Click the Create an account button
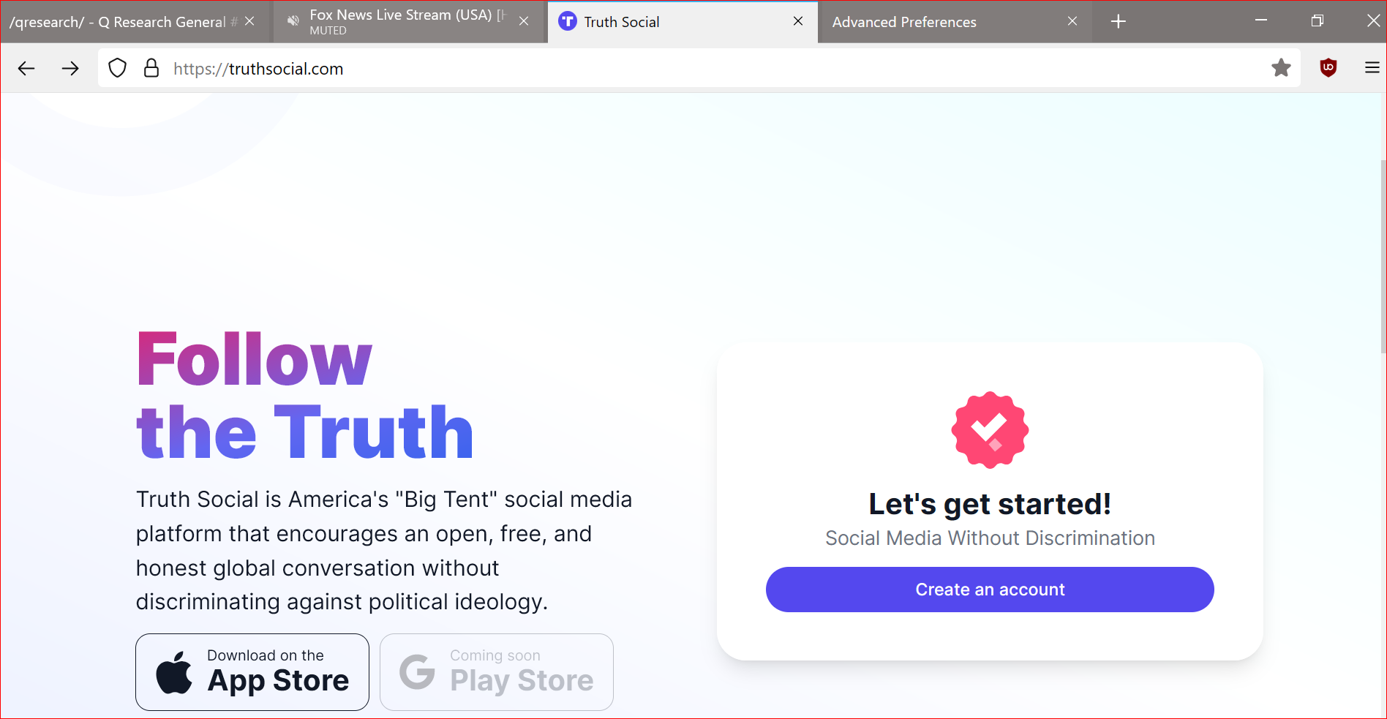This screenshot has height=719, width=1387. (x=990, y=590)
